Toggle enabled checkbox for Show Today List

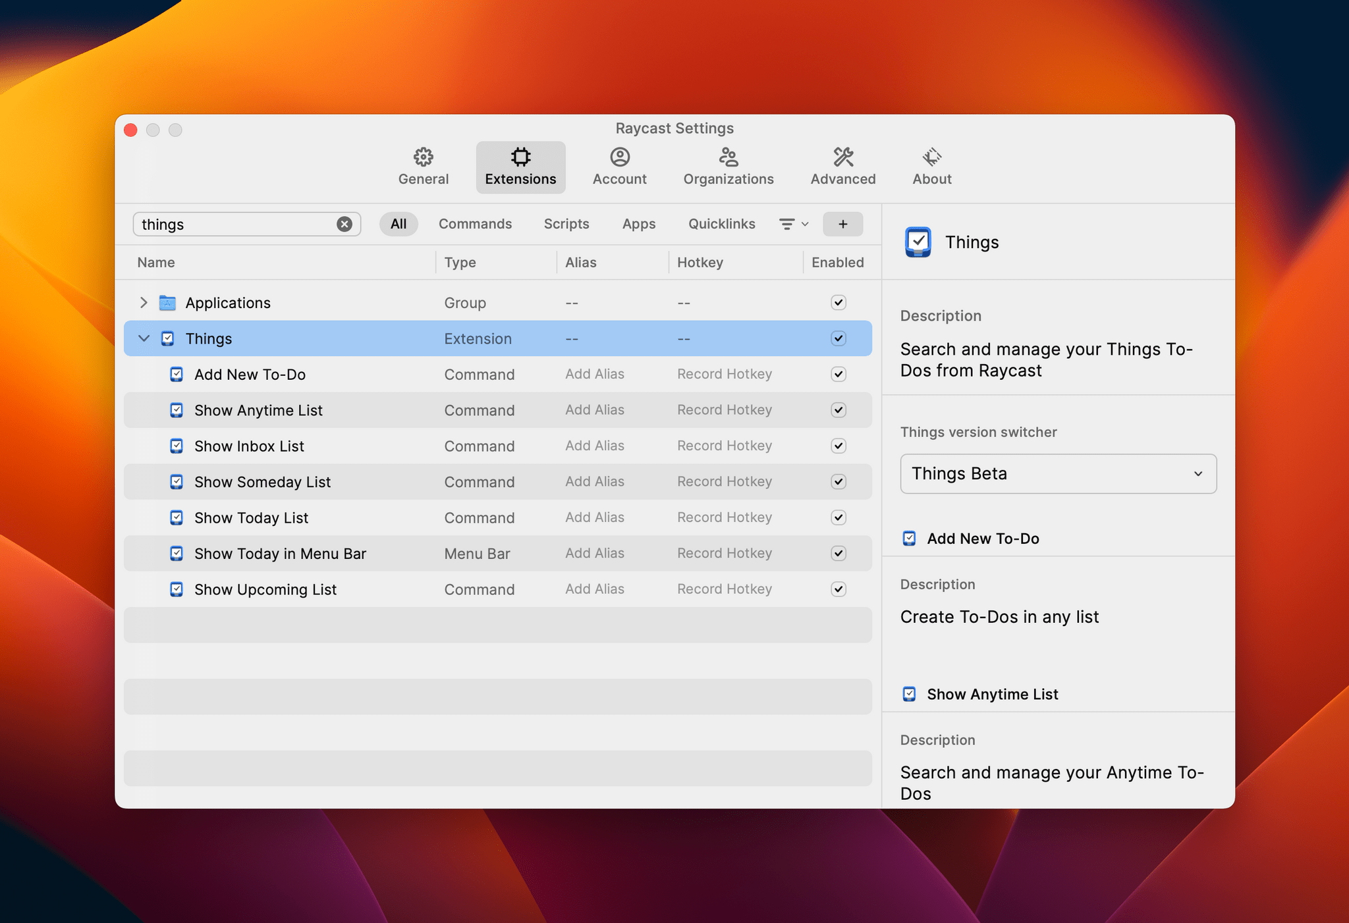tap(837, 517)
